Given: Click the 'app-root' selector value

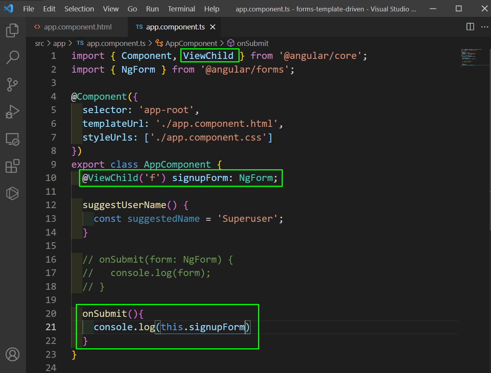Looking at the screenshot, I should [167, 110].
